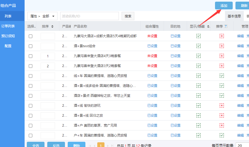Switch to the 基本信息 tab

(x=234, y=16)
